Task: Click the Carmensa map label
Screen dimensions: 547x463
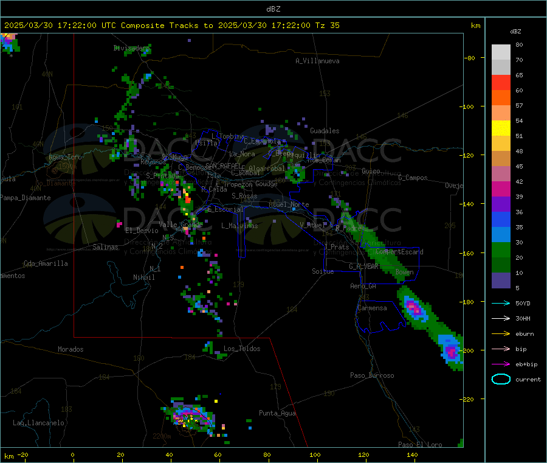Action: 372,308
